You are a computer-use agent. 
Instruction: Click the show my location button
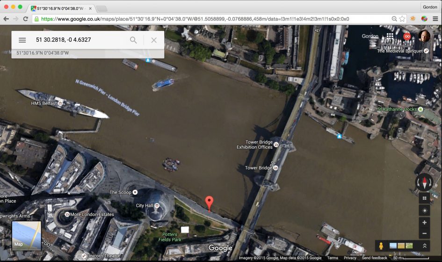point(424,211)
